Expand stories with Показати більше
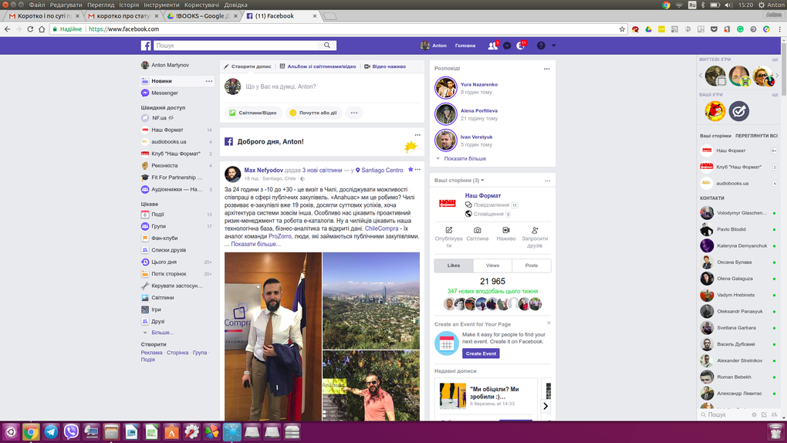The image size is (787, 443). (x=464, y=159)
